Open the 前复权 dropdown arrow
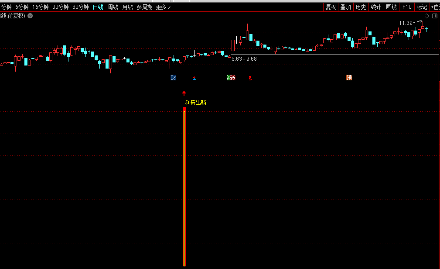Image resolution: width=440 pixels, height=269 pixels. [x=30, y=16]
